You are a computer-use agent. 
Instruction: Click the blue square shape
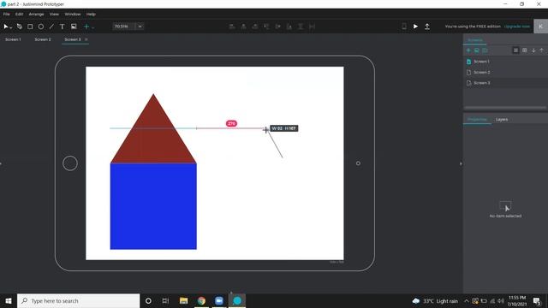(x=153, y=206)
